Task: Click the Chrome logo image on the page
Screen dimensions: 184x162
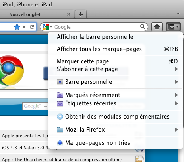Action: [x=12, y=71]
